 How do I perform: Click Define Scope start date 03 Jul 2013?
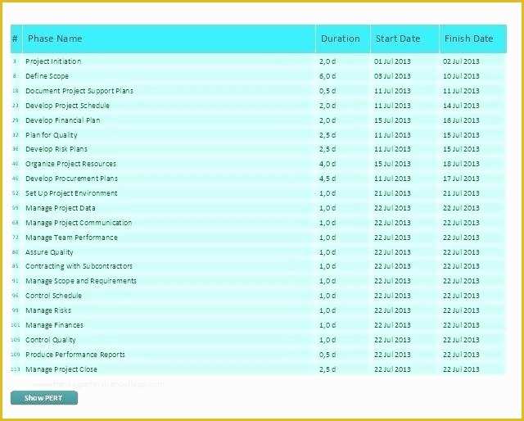pyautogui.click(x=392, y=76)
